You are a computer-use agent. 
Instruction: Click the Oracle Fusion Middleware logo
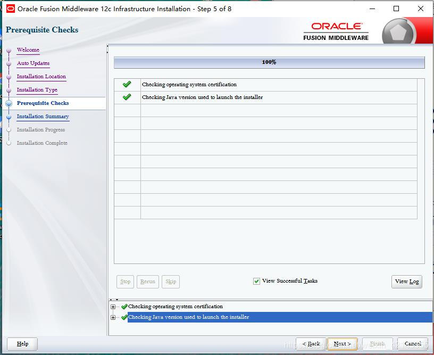[x=336, y=31]
